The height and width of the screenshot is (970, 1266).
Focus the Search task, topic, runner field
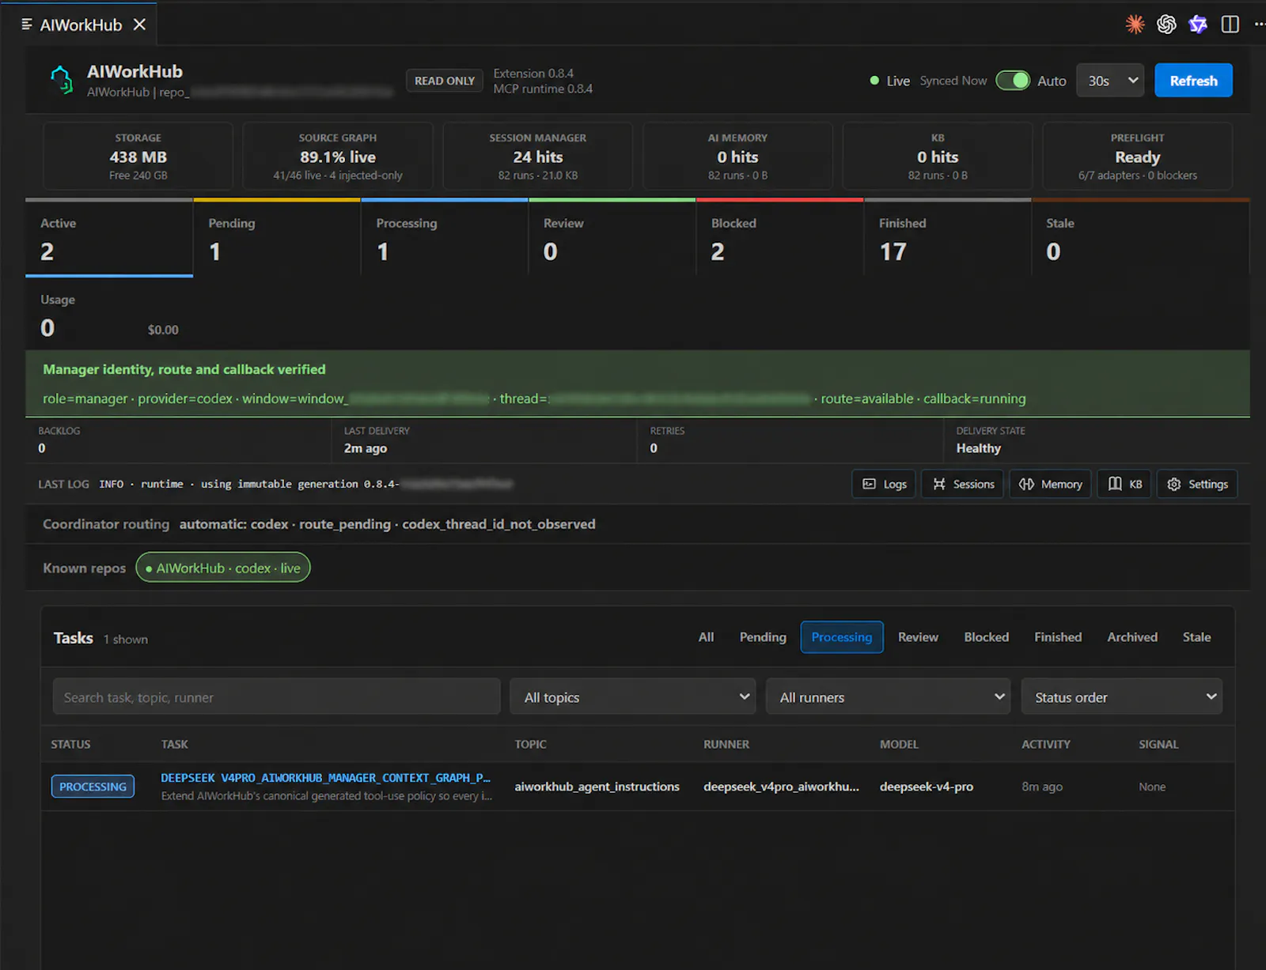(277, 697)
